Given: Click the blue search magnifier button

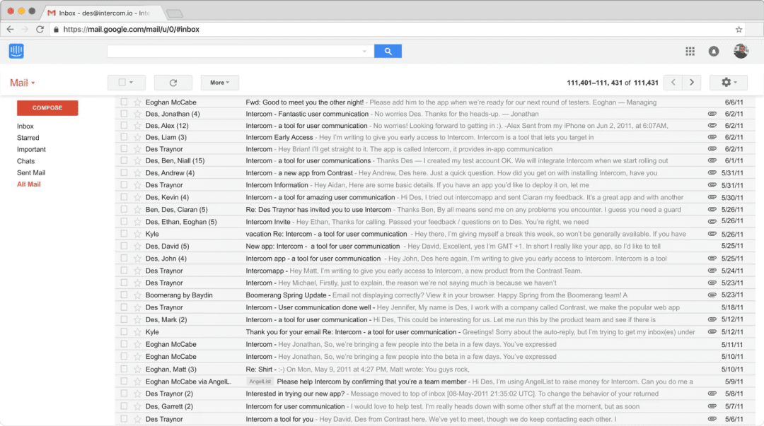Looking at the screenshot, I should pyautogui.click(x=388, y=51).
